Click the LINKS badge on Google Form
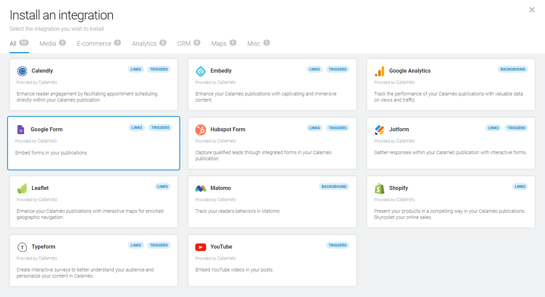 click(x=137, y=128)
